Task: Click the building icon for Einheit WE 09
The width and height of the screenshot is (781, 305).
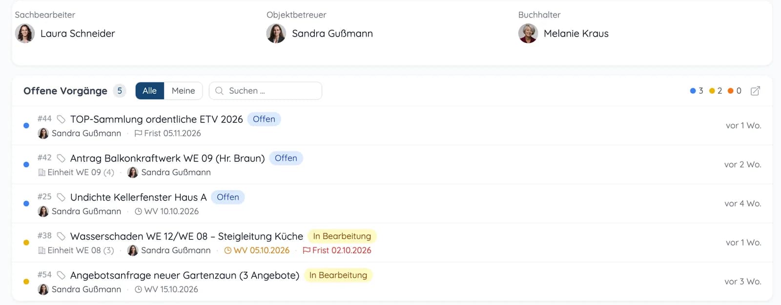Action: pos(42,173)
